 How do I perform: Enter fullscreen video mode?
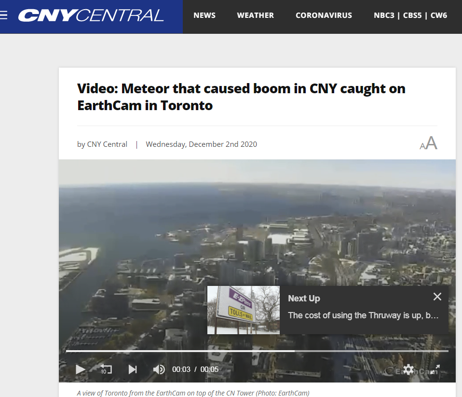435,369
